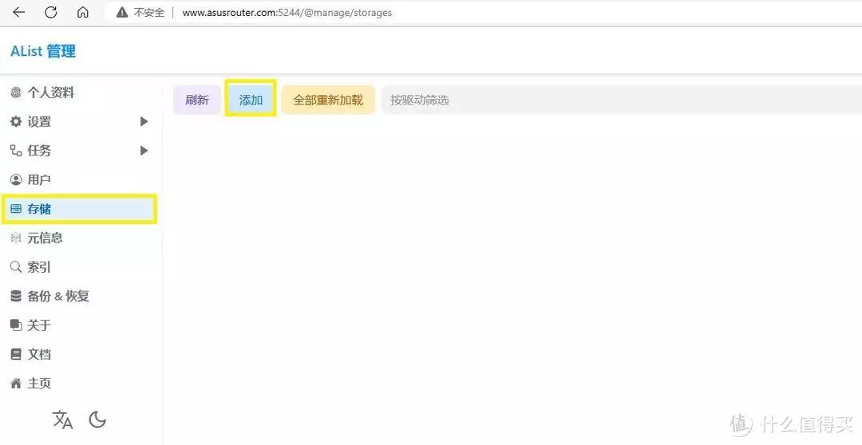This screenshot has width=862, height=445.
Task: Click the 索引 magnifier icon
Action: tap(16, 267)
